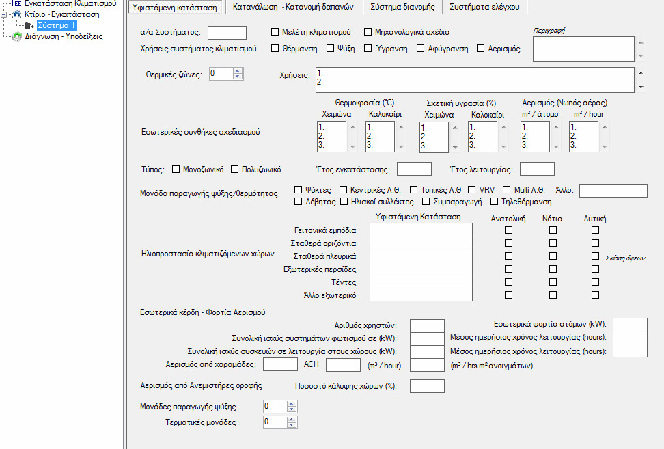Screen dimensions: 664x449
Task: Switch to Υφιστάμενη κατάσταση tab
Action: click(174, 8)
